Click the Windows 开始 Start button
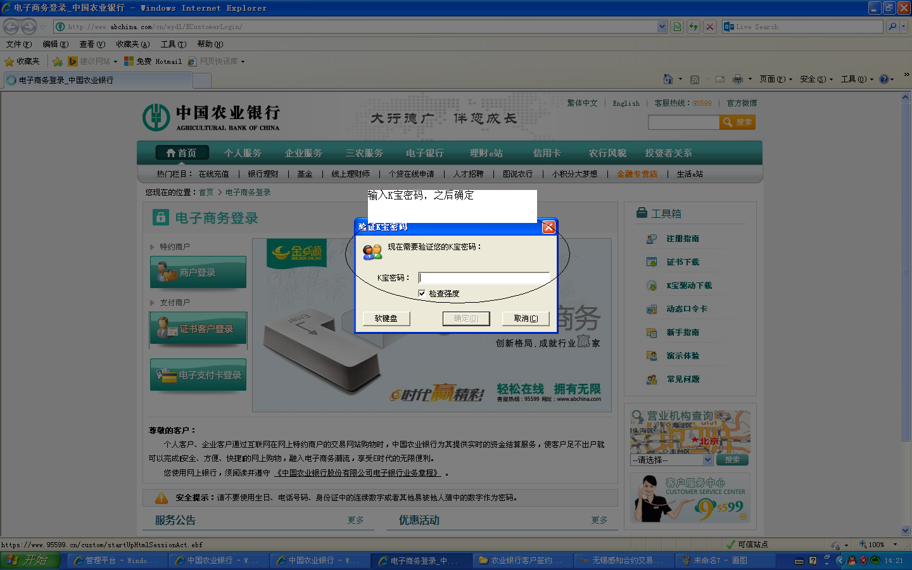The image size is (912, 570). coord(30,560)
